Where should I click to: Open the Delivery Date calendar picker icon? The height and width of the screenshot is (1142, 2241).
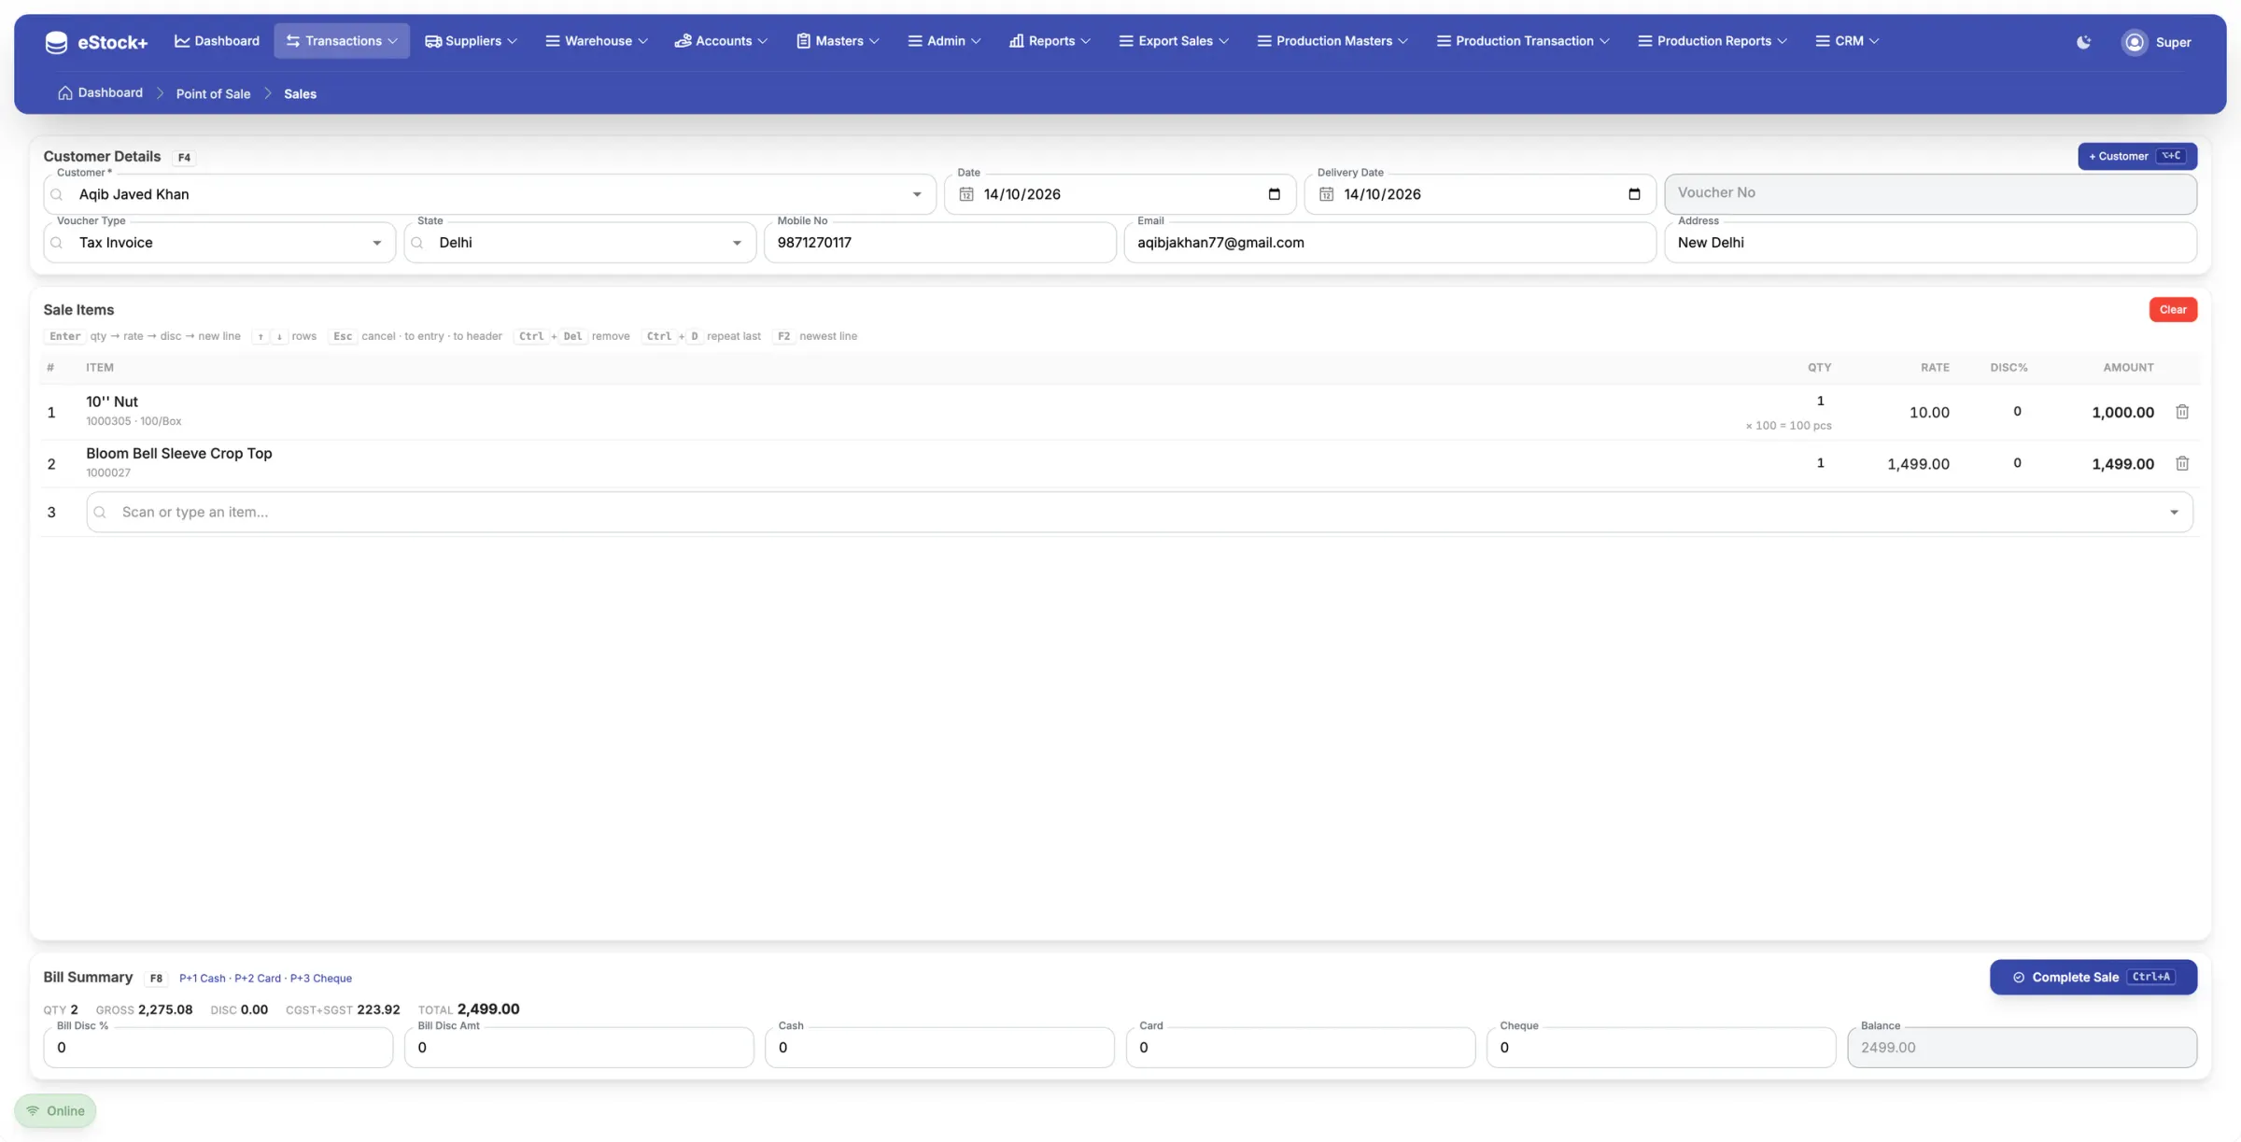point(1634,194)
